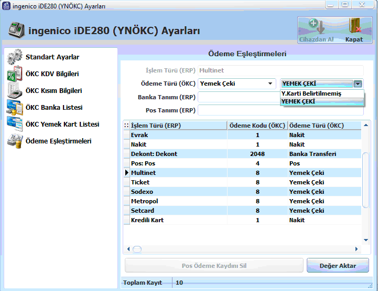378x291 pixels.
Task: Open ÖKC Kısım Bilgileri section
Action: click(54, 90)
